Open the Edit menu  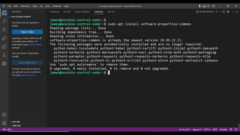(x=16, y=6)
